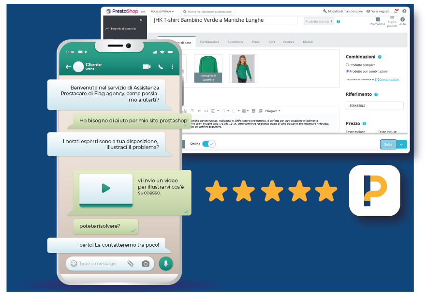Switch to the Moduli tab

308,42
